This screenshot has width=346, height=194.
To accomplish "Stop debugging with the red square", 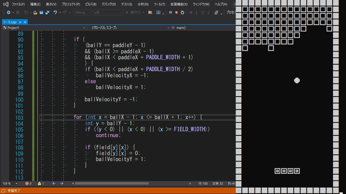I will pos(176,12).
